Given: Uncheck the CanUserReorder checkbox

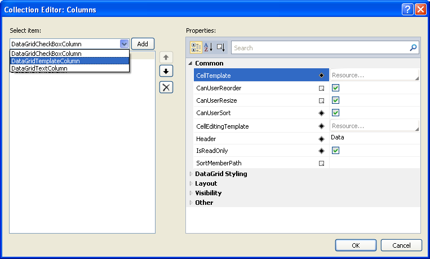Looking at the screenshot, I should [x=335, y=88].
